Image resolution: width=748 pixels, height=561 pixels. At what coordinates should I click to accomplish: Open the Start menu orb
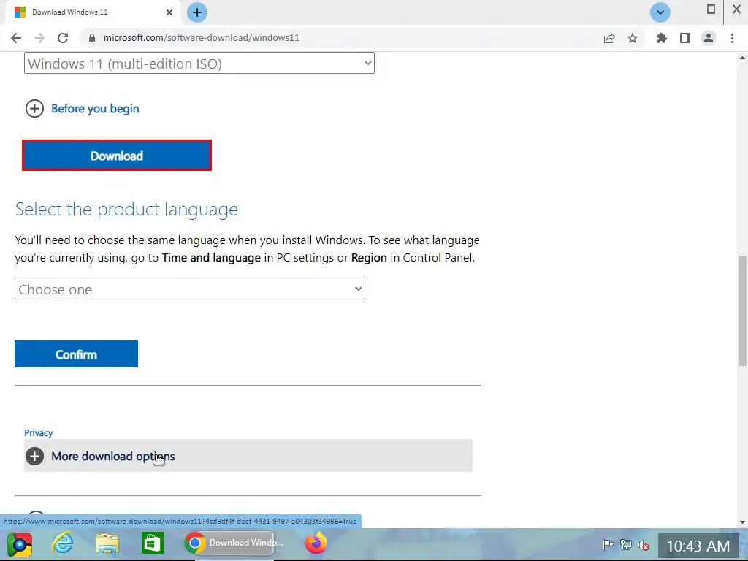coord(20,544)
